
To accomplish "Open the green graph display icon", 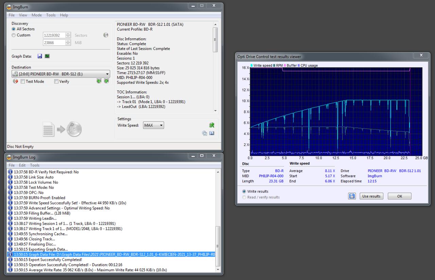I will 47,56.
